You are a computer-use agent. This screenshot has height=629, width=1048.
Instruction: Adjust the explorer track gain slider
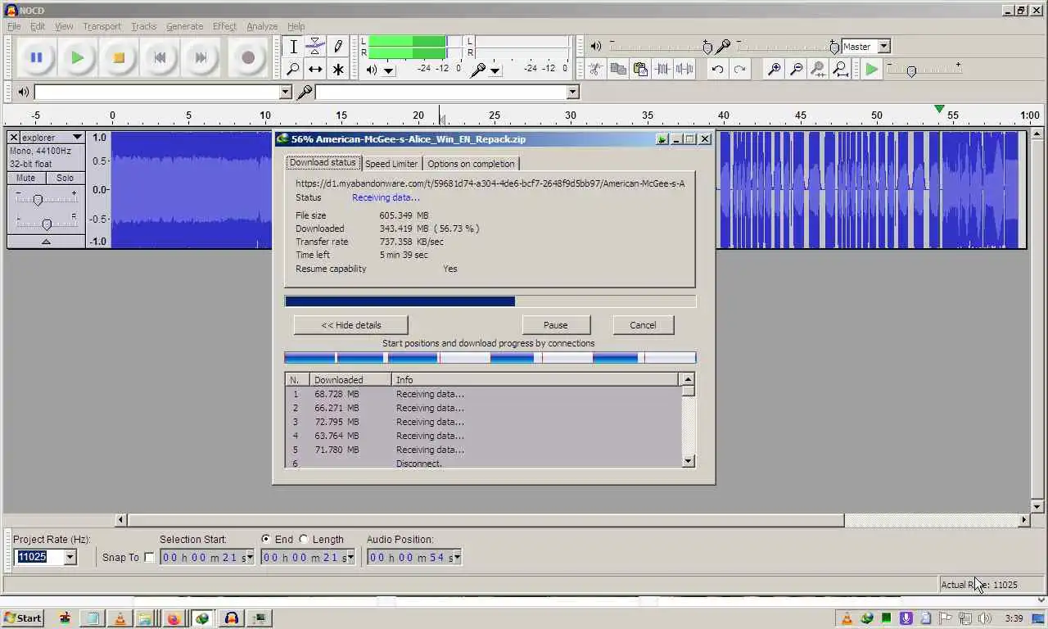click(x=38, y=199)
